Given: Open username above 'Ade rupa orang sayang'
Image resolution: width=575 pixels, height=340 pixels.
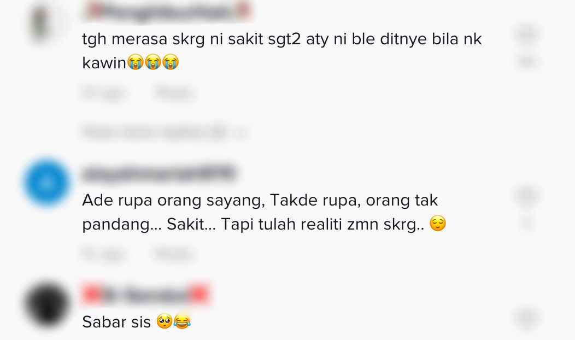Looking at the screenshot, I should coord(159,173).
